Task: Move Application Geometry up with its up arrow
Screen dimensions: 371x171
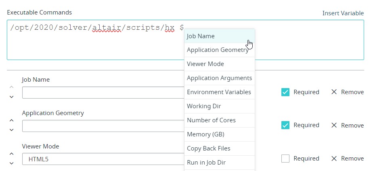Action: (x=11, y=120)
